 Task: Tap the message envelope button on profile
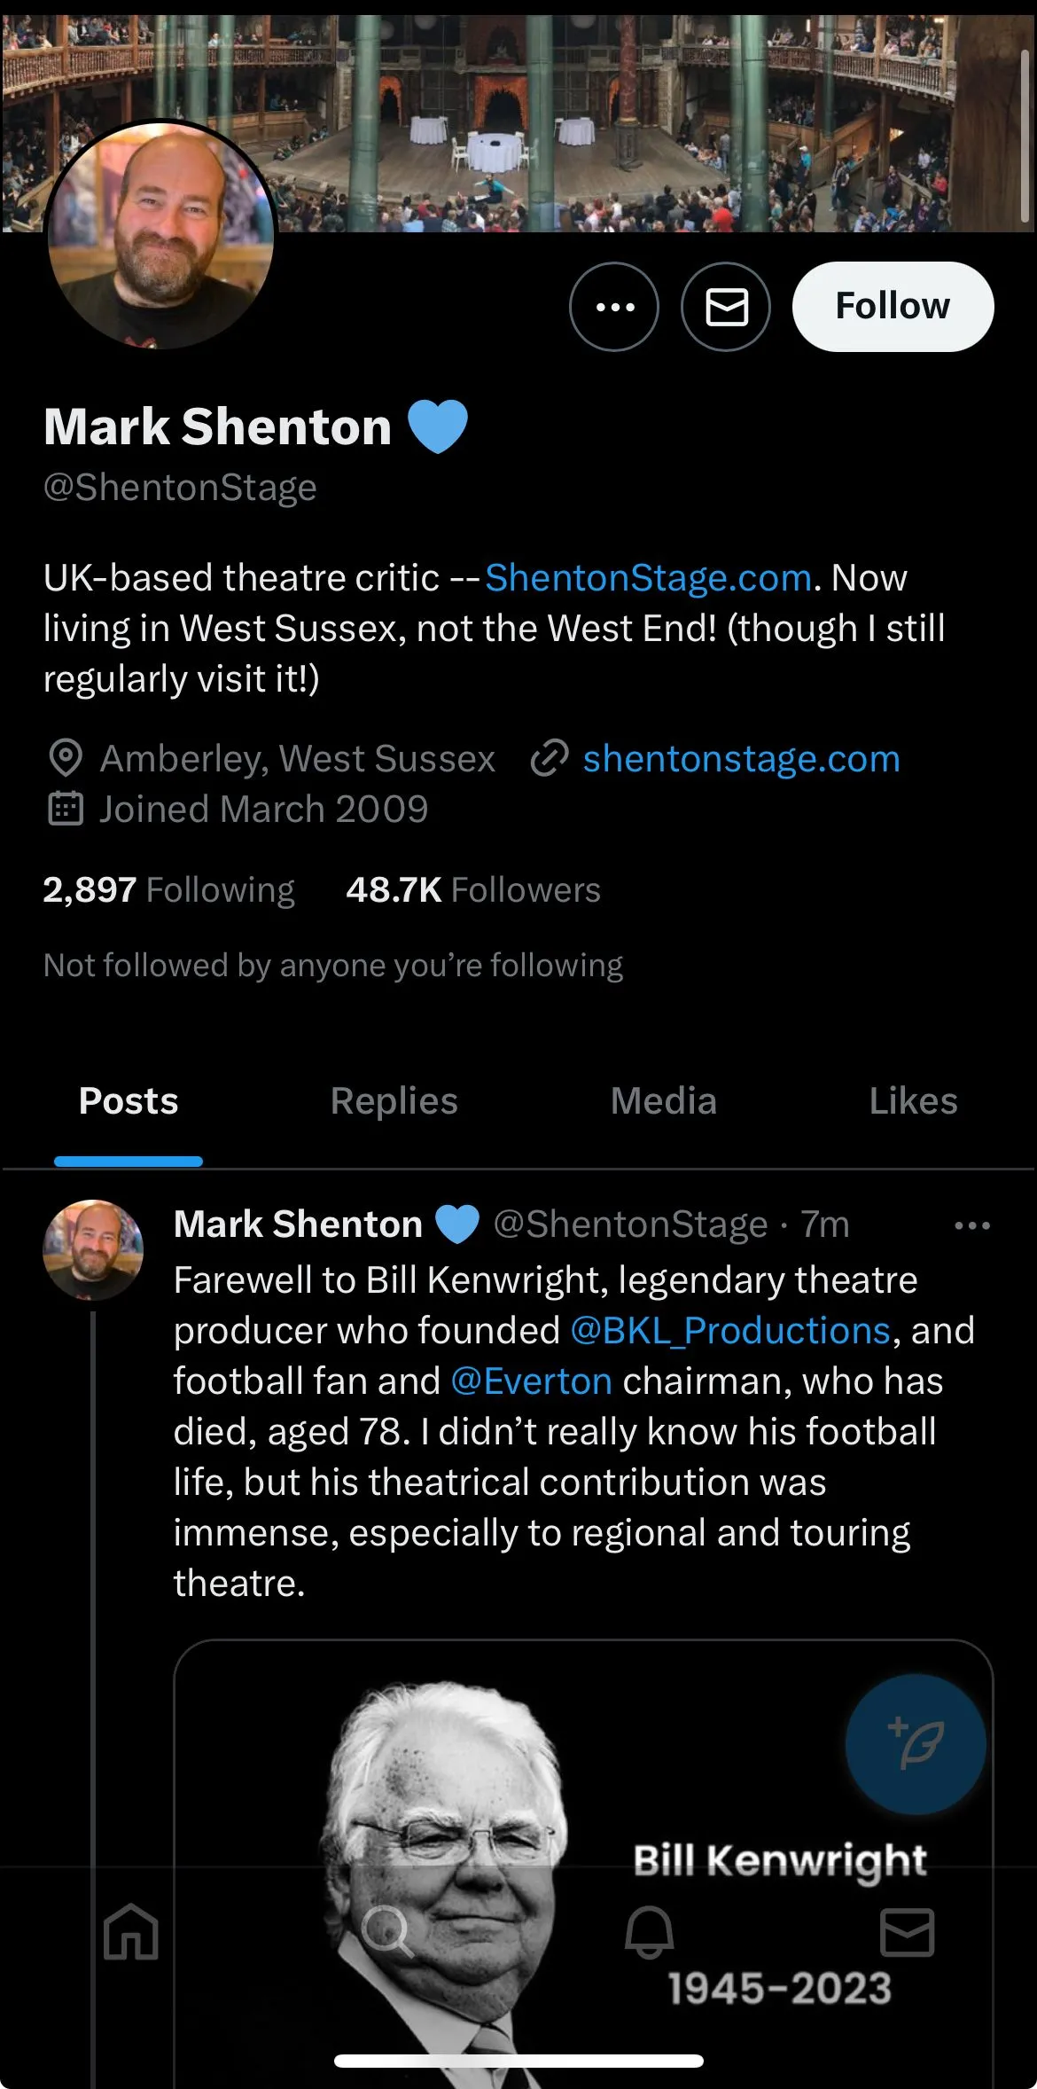(x=726, y=307)
